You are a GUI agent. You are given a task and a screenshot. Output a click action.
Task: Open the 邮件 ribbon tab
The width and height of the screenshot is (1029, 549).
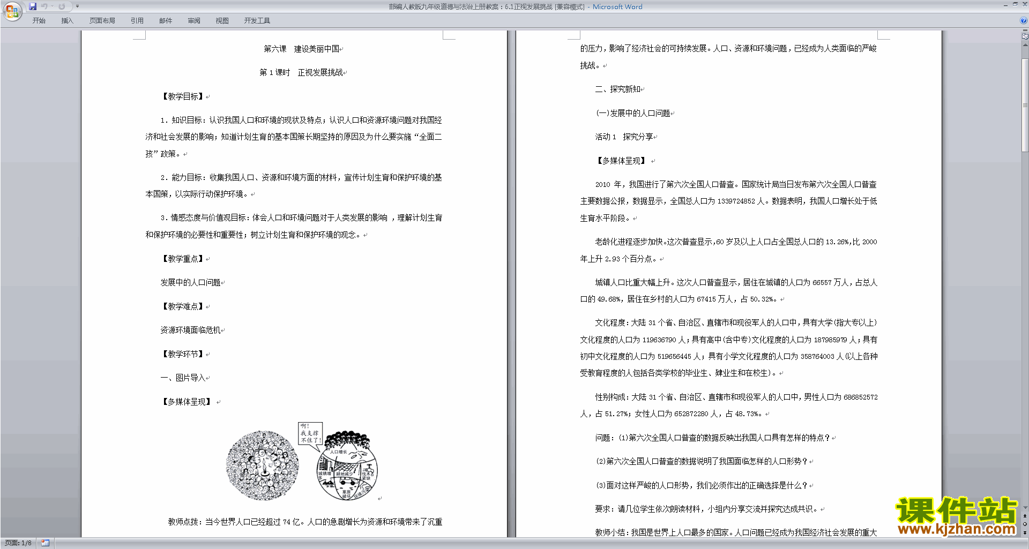pyautogui.click(x=166, y=20)
